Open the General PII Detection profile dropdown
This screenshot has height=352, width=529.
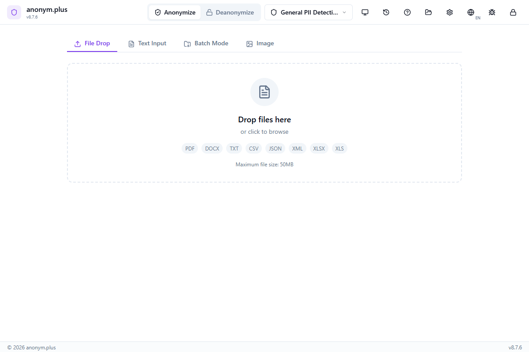click(x=309, y=12)
